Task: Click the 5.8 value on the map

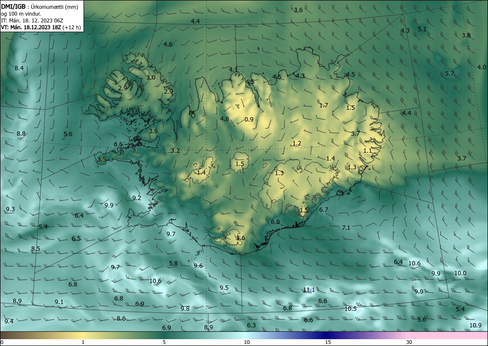Action: tap(173, 264)
